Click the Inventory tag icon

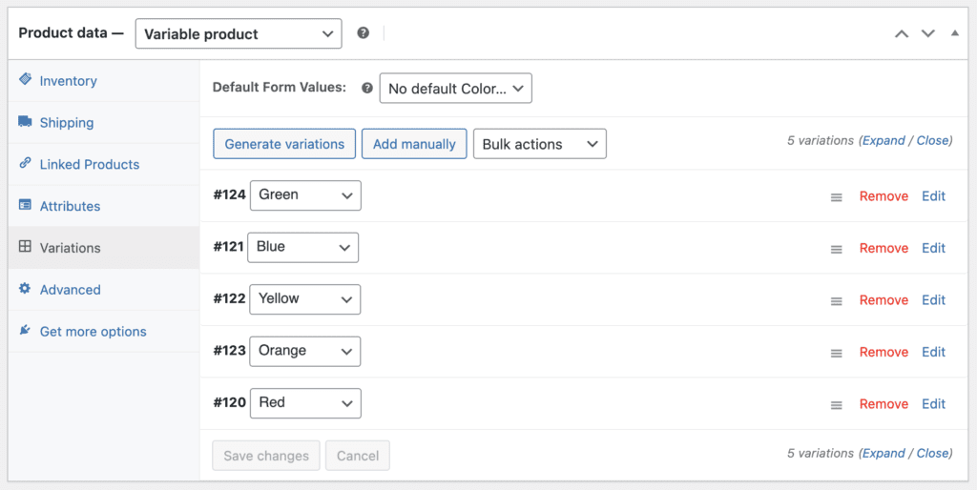coord(25,80)
